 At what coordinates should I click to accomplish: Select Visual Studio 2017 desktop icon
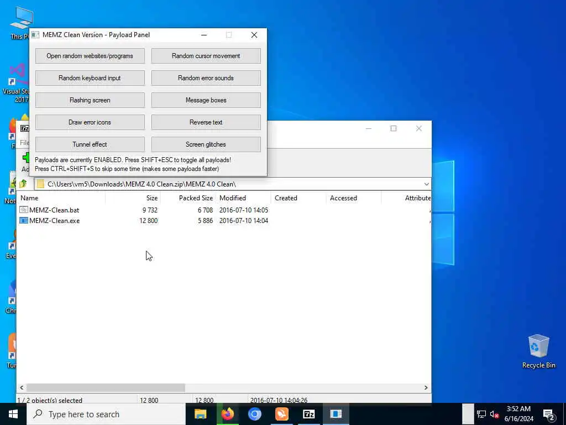click(x=15, y=83)
